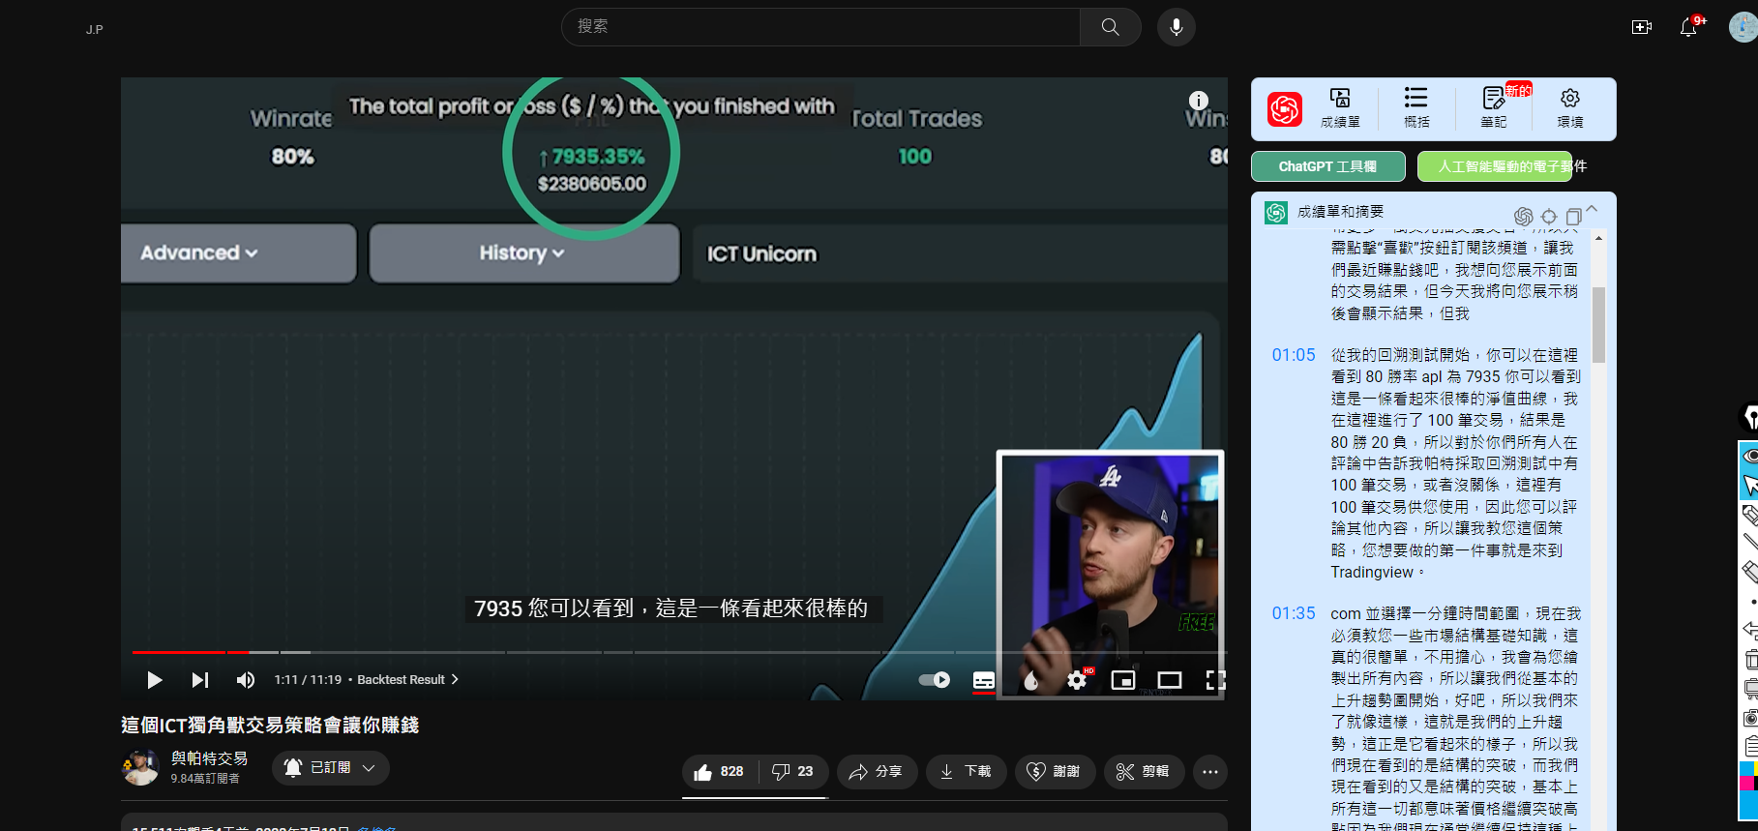Download the video
The image size is (1758, 831).
966,771
